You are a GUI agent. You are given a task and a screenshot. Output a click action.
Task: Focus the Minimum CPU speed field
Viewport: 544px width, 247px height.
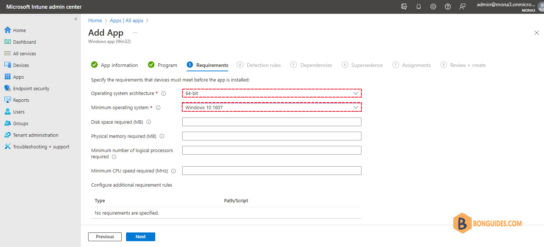click(272, 171)
